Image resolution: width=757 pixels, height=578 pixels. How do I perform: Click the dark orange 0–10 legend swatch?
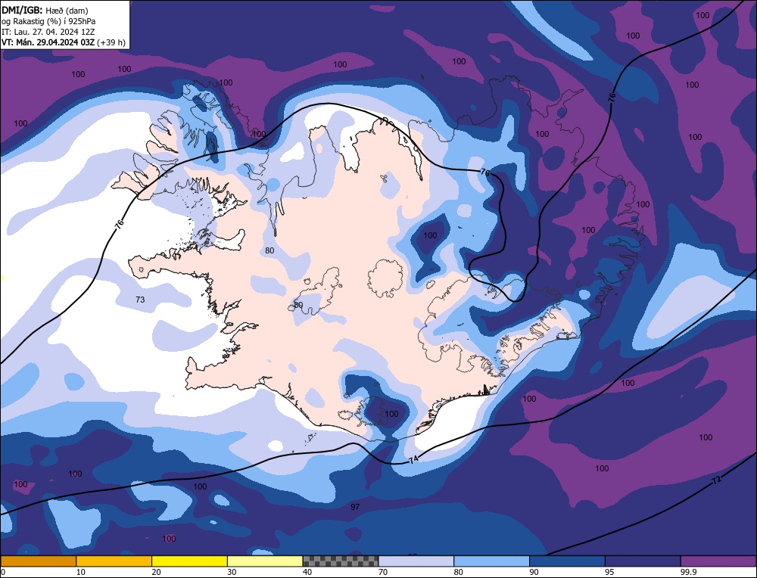[38, 561]
